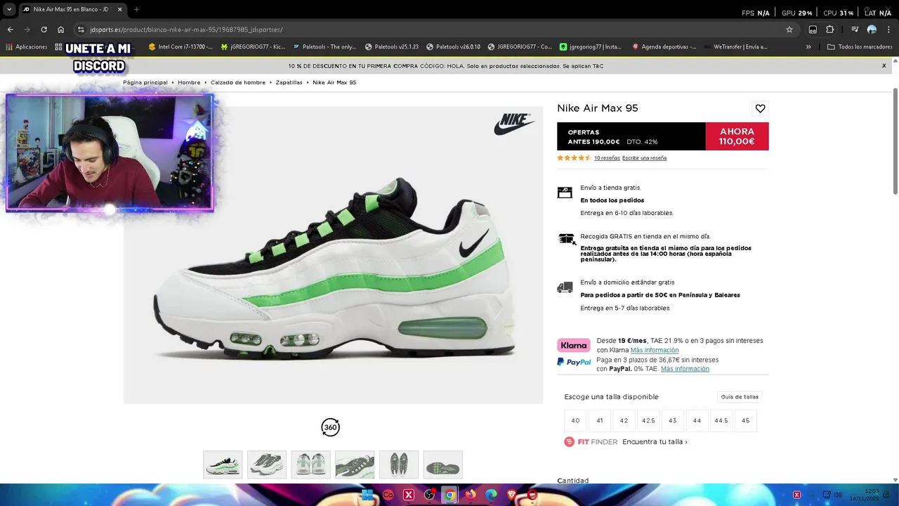Viewport: 899px width, 506px height.
Task: Open Paletools v26.0.10 bookmark
Action: [453, 47]
